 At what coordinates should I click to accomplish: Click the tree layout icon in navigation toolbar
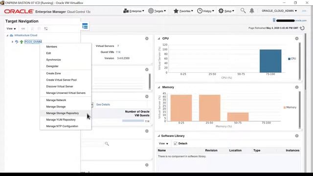tap(46, 29)
